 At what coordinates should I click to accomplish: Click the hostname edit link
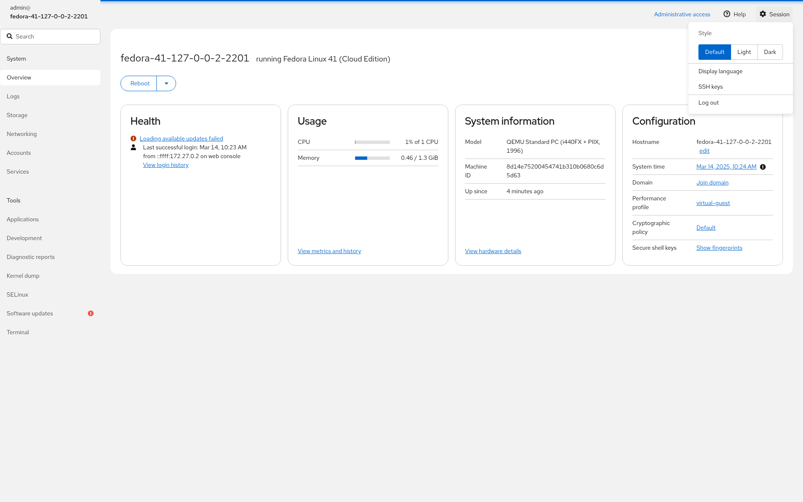pos(704,151)
